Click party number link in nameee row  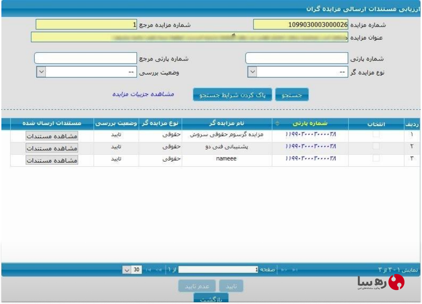pos(311,158)
